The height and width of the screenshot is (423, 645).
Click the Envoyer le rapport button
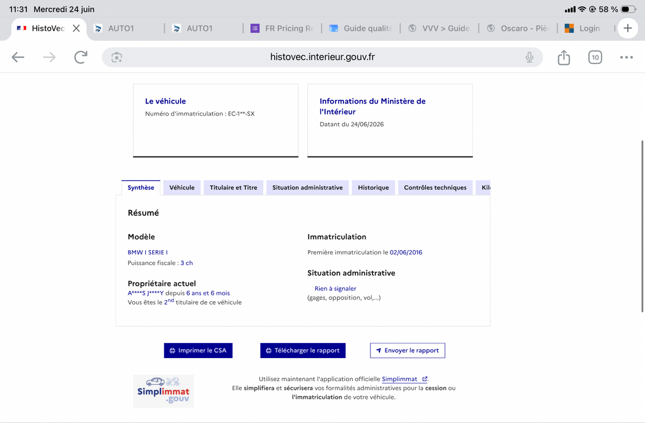(407, 351)
